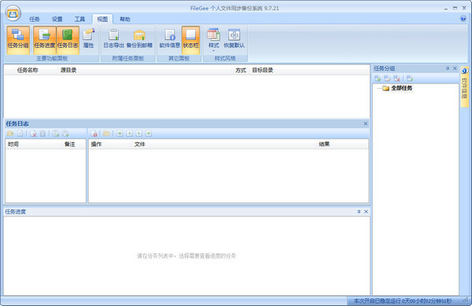Toggle the 备份到邮箱 panel button
Screen dimensions: 472x306
[139, 39]
